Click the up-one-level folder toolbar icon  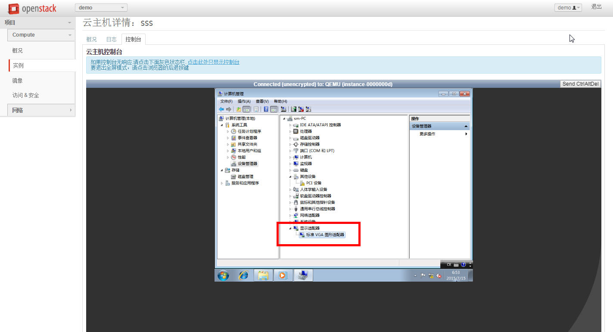(239, 109)
